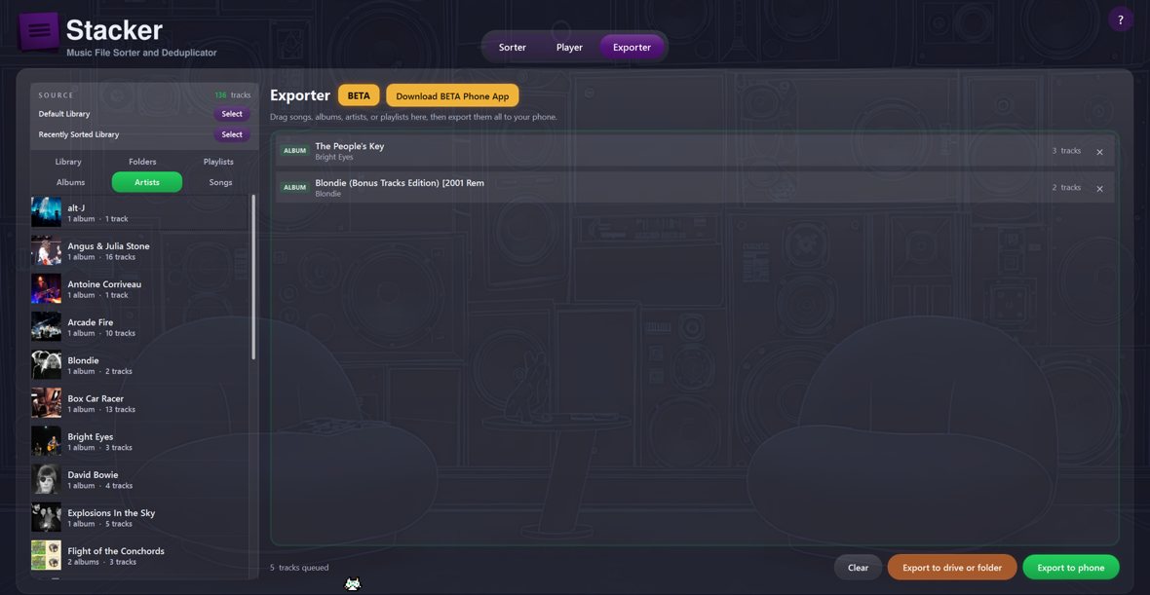This screenshot has height=595, width=1150.
Task: Click the small pixel cat icon at bottom
Action: (x=353, y=584)
